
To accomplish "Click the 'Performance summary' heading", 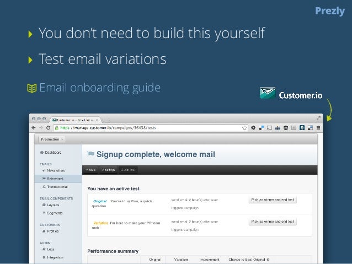I will [113, 251].
